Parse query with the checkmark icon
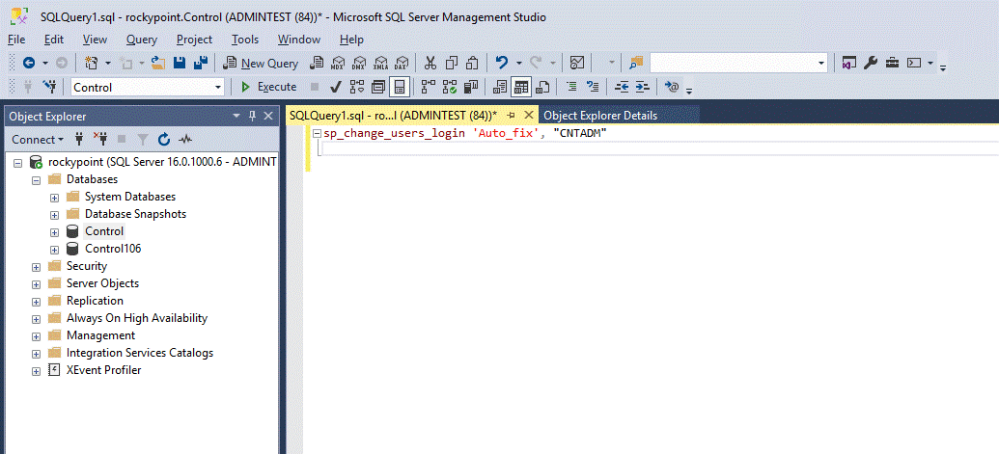The width and height of the screenshot is (999, 454). (x=336, y=87)
